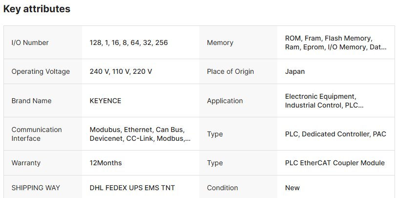Image resolution: width=396 pixels, height=198 pixels.
Task: Click the 240 V, 110 V, 220 V value
Action: point(121,71)
